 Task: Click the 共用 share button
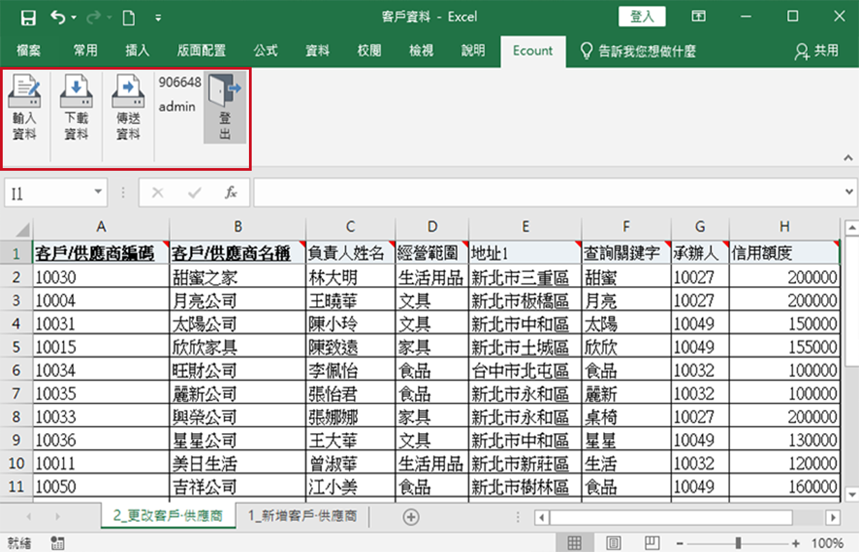coord(817,51)
